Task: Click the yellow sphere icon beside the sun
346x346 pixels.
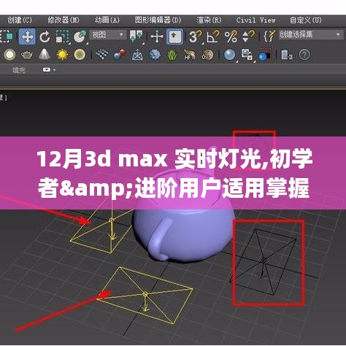Action: (80, 55)
